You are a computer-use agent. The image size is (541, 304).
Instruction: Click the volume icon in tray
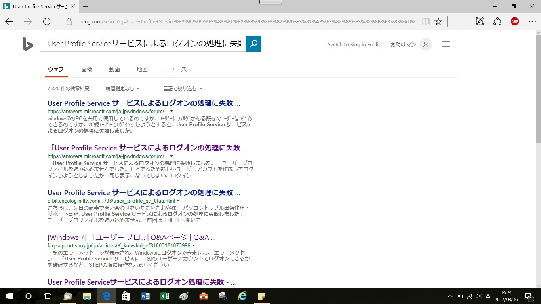[x=478, y=296]
